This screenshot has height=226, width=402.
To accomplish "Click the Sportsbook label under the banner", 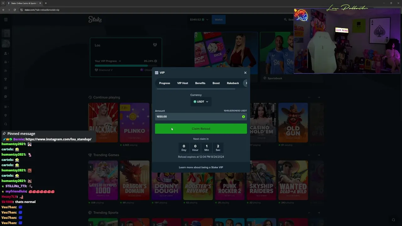I will 275,78.
